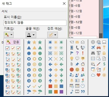This screenshot has height=97, width=109.
Task: Choose the green check mark symbol
Action: coord(40,86)
